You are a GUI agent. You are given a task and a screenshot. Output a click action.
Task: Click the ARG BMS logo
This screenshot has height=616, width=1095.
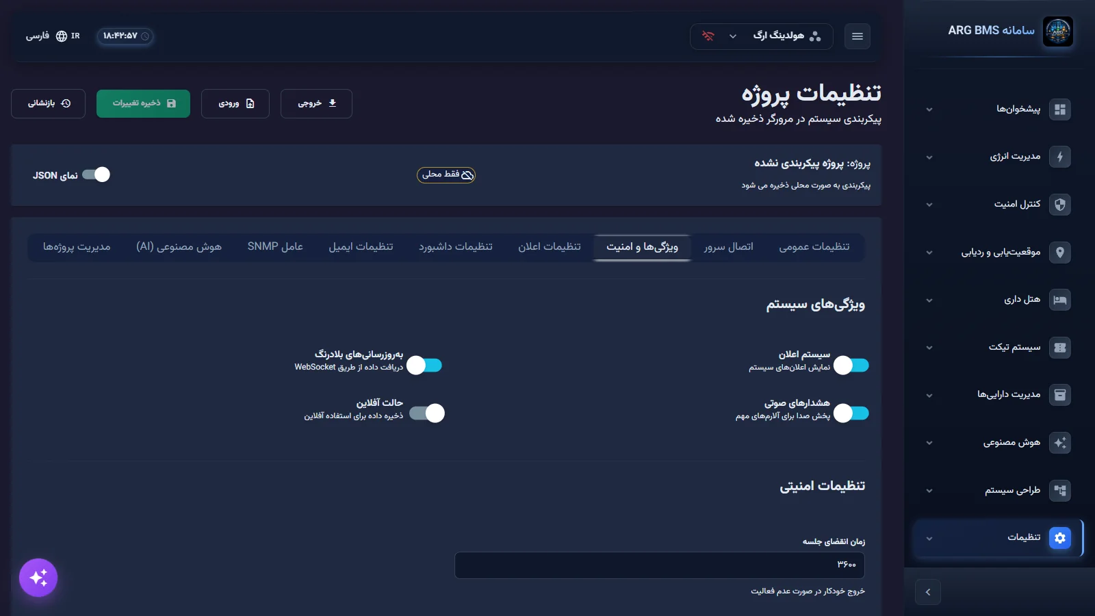pyautogui.click(x=1057, y=31)
